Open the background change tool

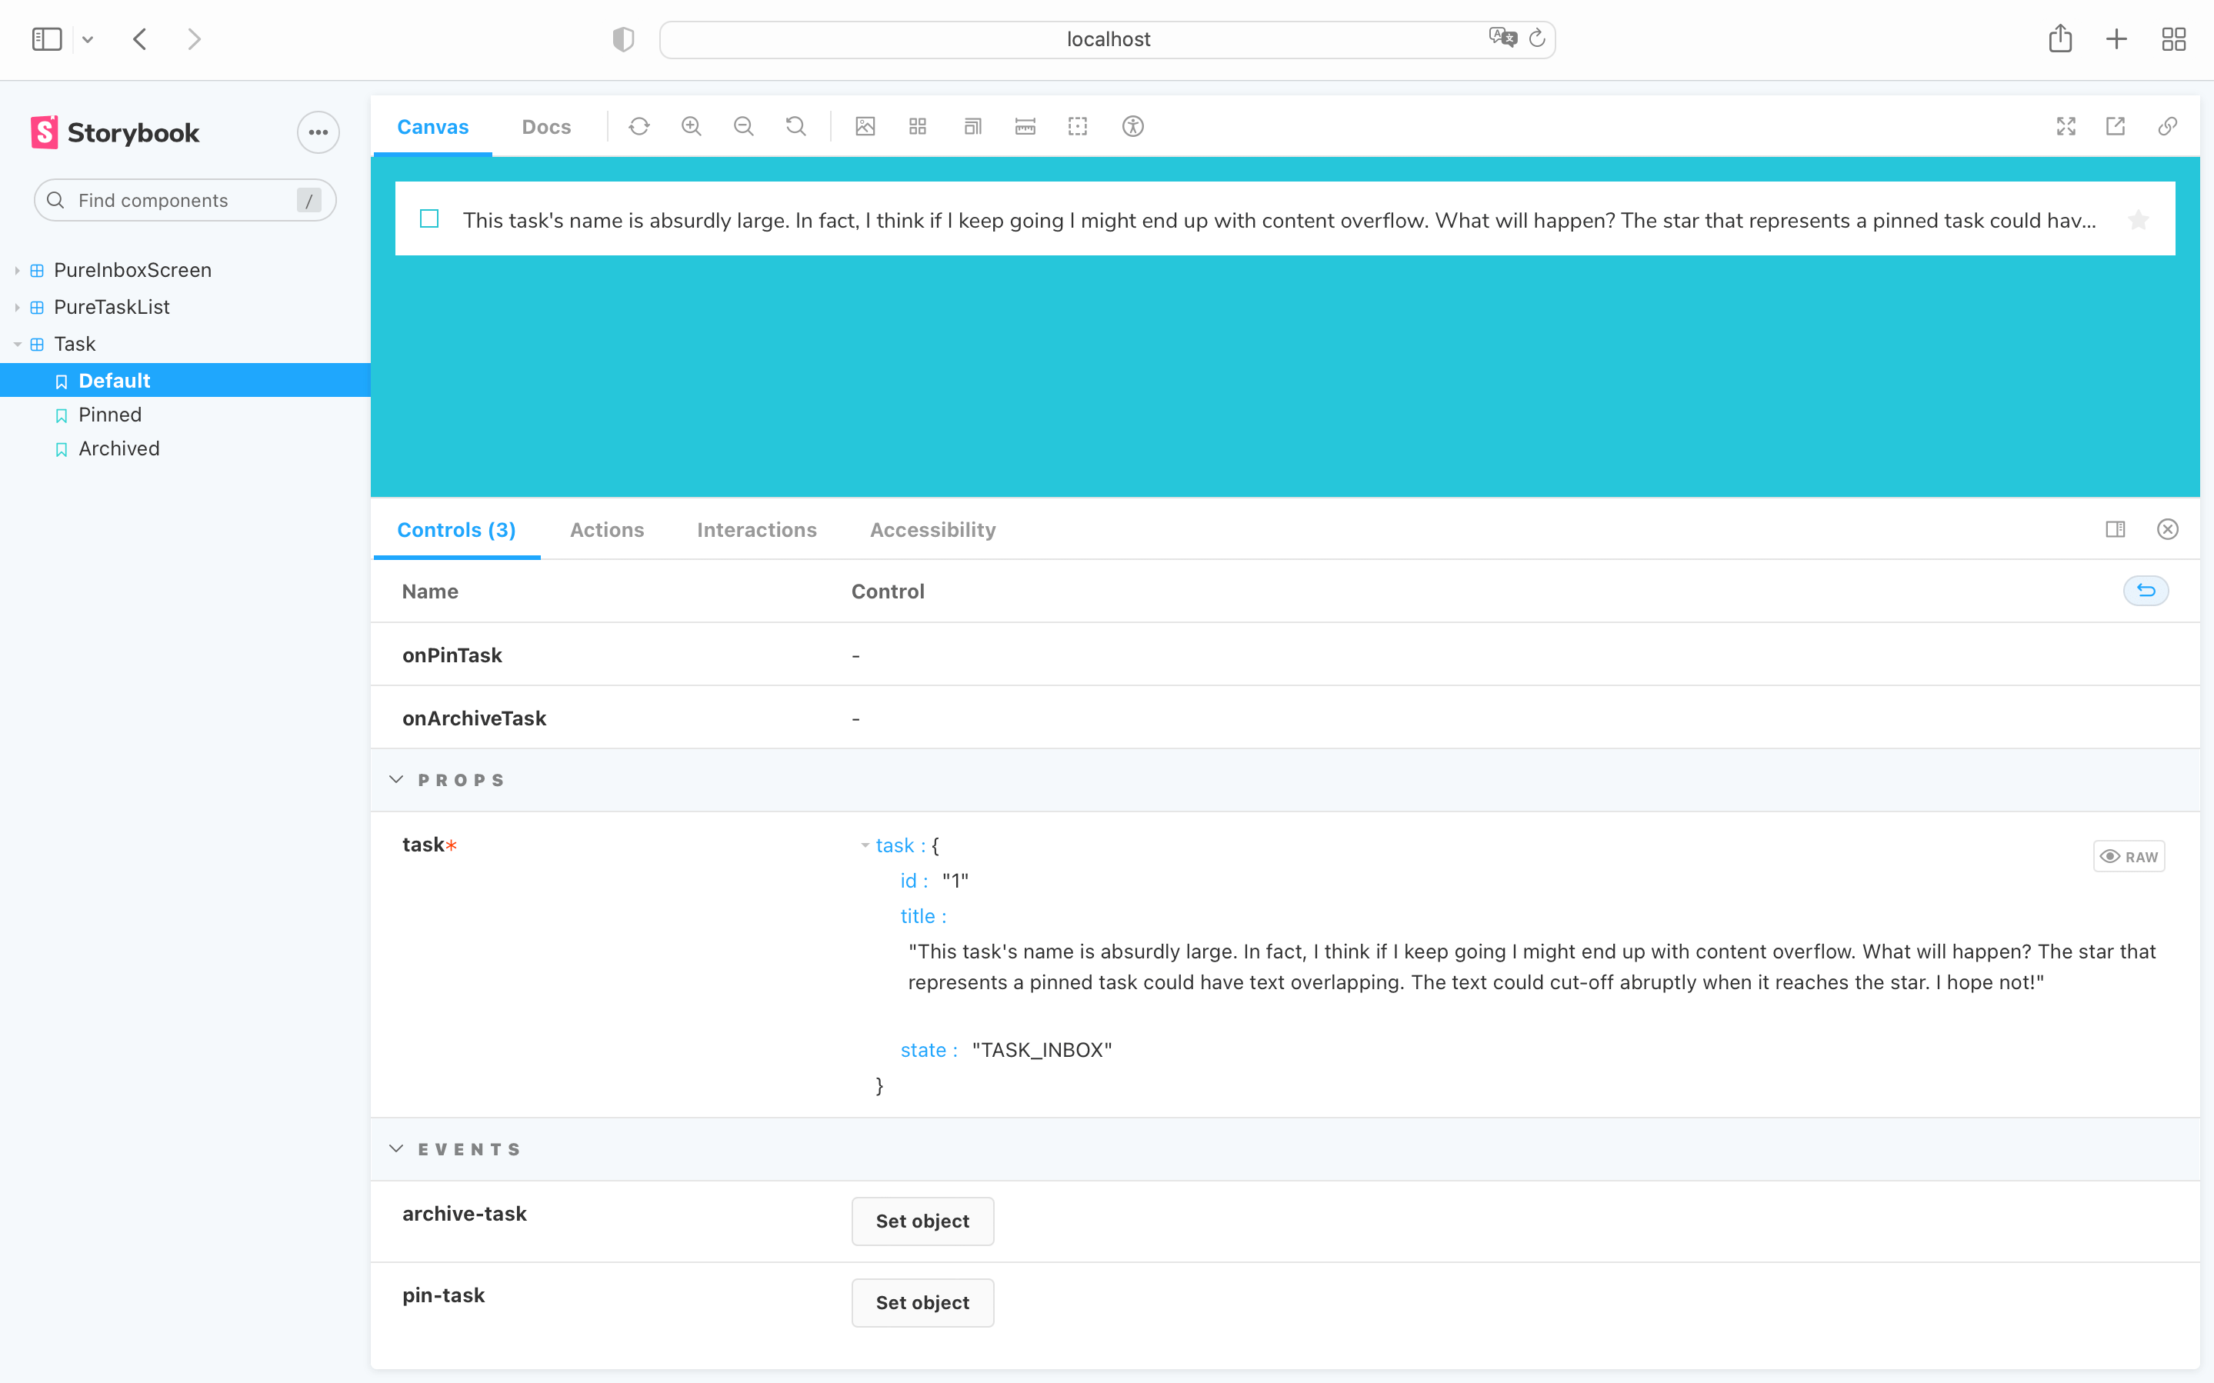(x=865, y=126)
